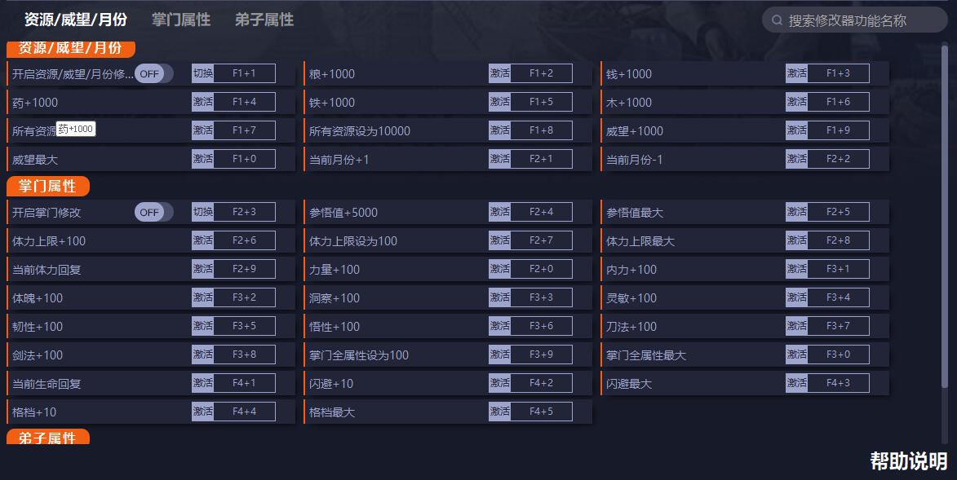
Task: Activate 掌门全属性最大 cheat
Action: tap(796, 354)
